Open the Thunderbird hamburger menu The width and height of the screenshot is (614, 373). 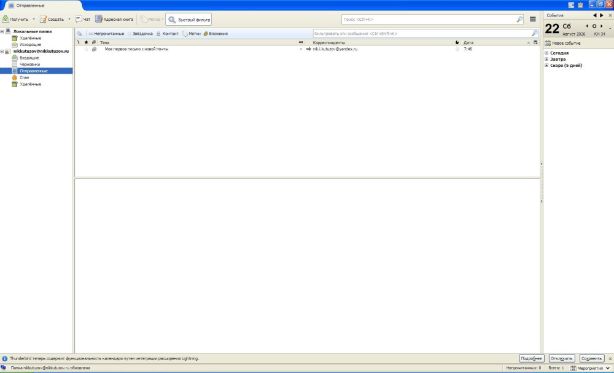[x=532, y=19]
